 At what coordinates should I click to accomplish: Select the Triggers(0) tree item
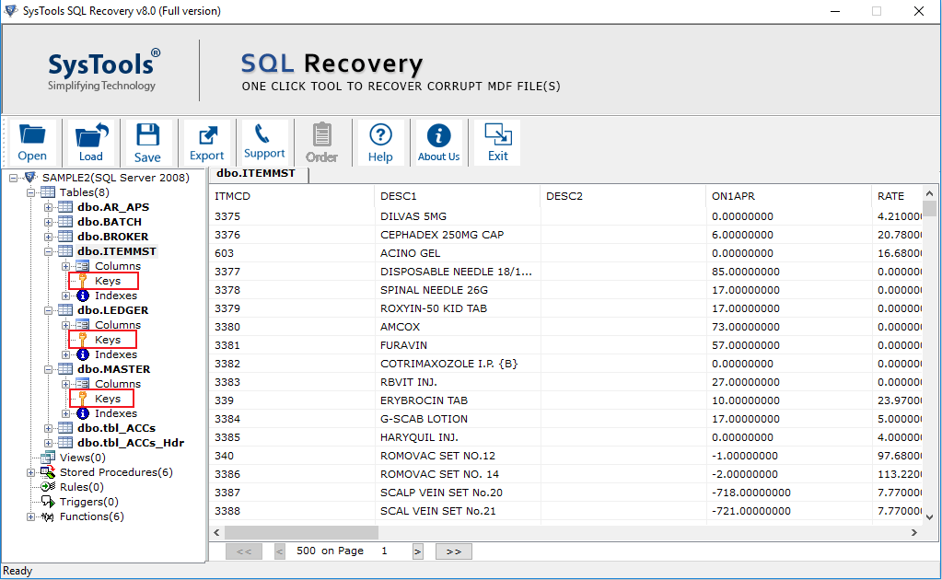[89, 502]
